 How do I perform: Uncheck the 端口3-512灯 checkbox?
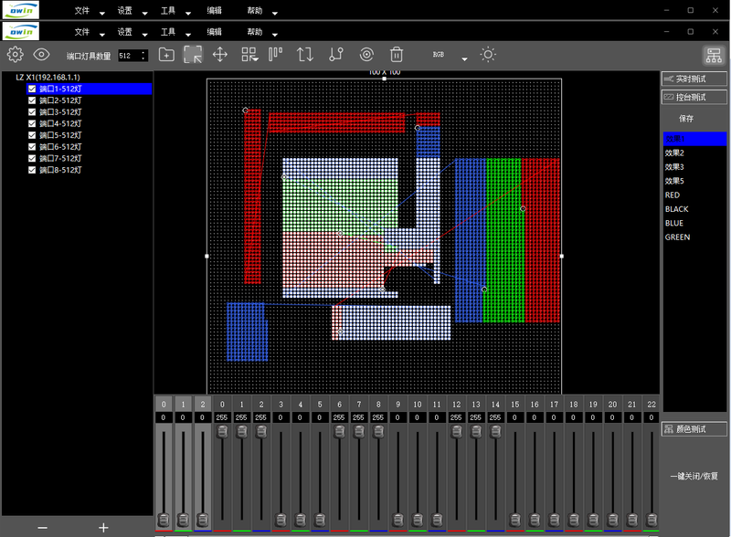point(32,111)
